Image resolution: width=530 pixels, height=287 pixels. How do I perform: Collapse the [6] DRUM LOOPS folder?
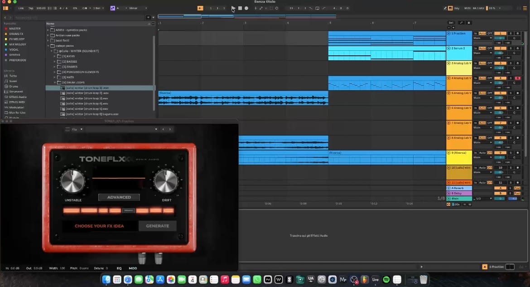55,83
